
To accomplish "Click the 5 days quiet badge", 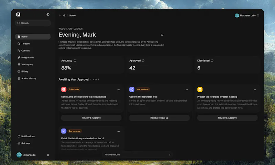I will (x=74, y=89).
